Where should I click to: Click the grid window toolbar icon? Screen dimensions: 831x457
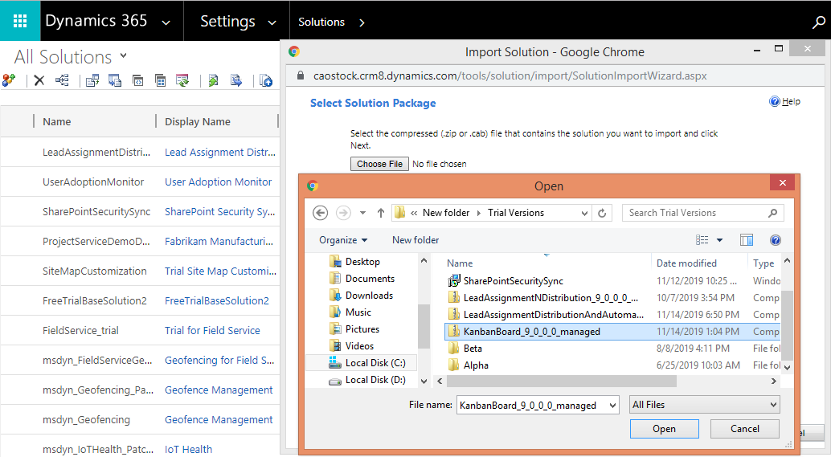point(160,80)
